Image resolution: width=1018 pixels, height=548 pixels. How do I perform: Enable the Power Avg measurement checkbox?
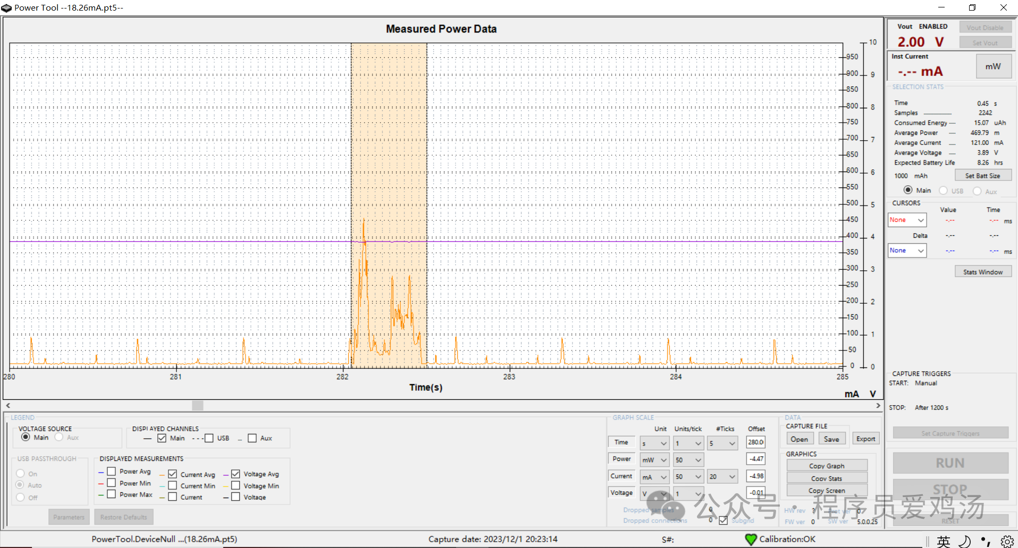click(112, 472)
